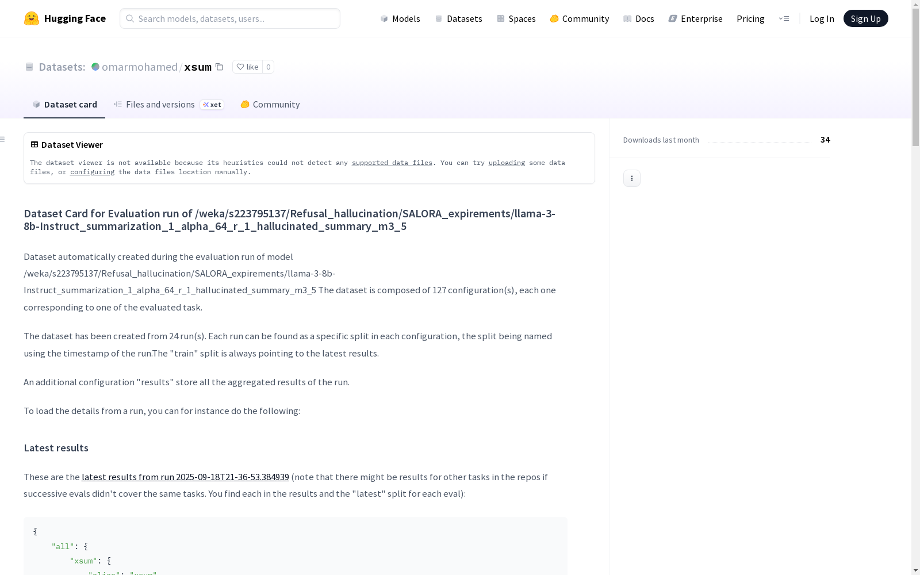Screen dimensions: 920x575
Task: Open the Community nav link
Action: [x=580, y=18]
